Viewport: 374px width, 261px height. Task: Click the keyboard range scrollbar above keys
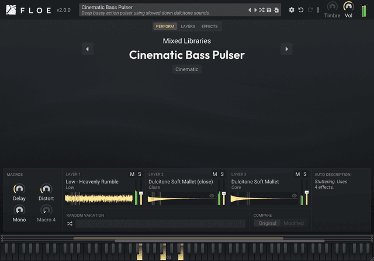pos(187,238)
